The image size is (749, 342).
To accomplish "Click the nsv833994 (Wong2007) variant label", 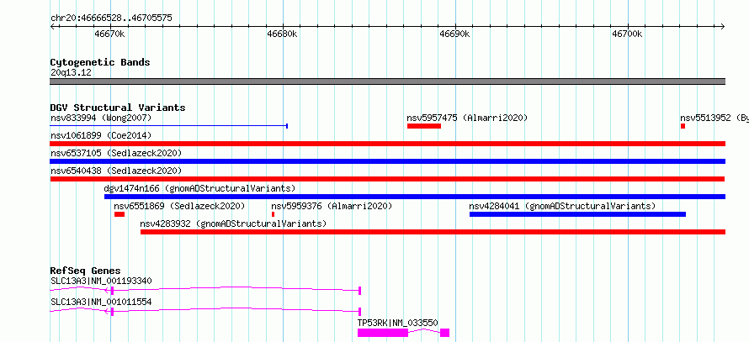I will click(101, 118).
